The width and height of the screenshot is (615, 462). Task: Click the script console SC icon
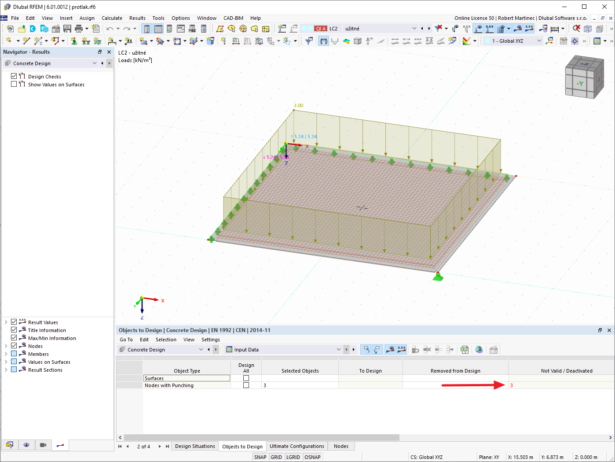coord(192,29)
